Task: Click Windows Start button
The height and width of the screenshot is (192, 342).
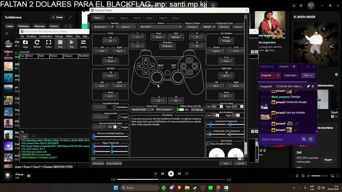Action: (x=116, y=188)
